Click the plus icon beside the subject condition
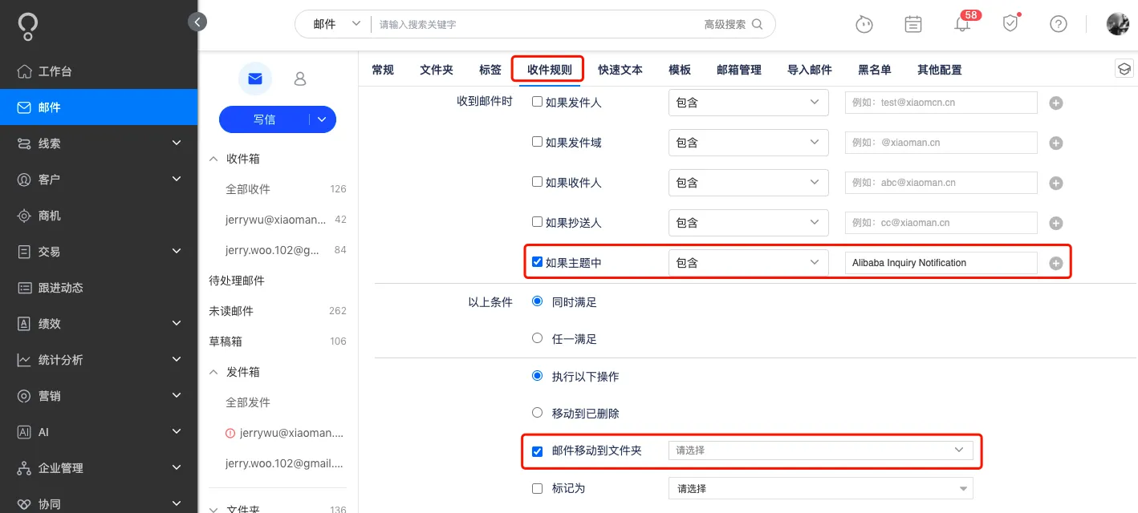Viewport: 1138px width, 513px height. 1056,263
